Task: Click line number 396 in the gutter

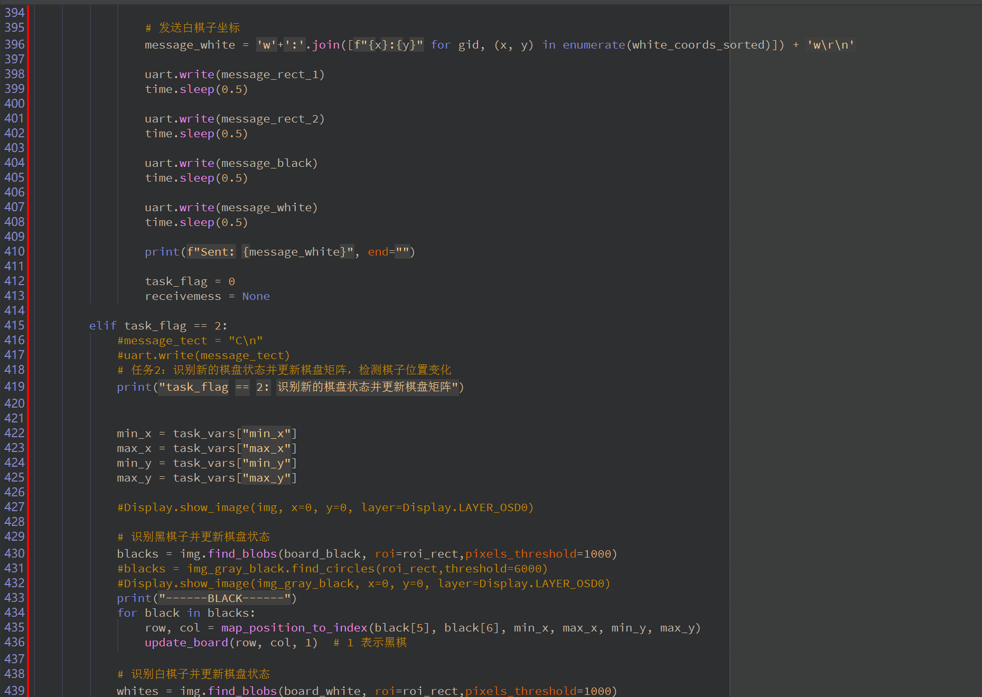Action: pos(14,44)
